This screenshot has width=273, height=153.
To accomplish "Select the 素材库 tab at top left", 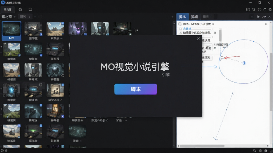I will coord(7,10).
